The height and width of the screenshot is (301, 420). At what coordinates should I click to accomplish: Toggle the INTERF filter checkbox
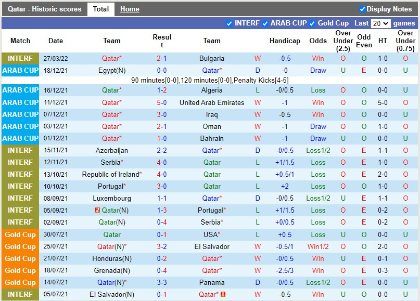(230, 23)
